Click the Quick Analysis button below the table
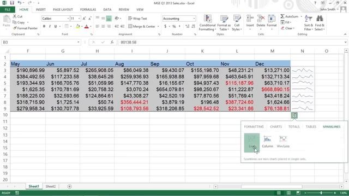The width and height of the screenshot is (349, 196). pos(294,115)
